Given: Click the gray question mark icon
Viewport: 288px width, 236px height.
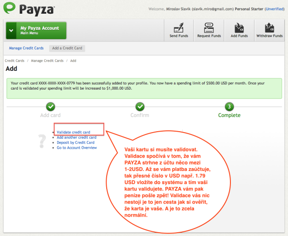Looking at the screenshot, I should pyautogui.click(x=42, y=141).
